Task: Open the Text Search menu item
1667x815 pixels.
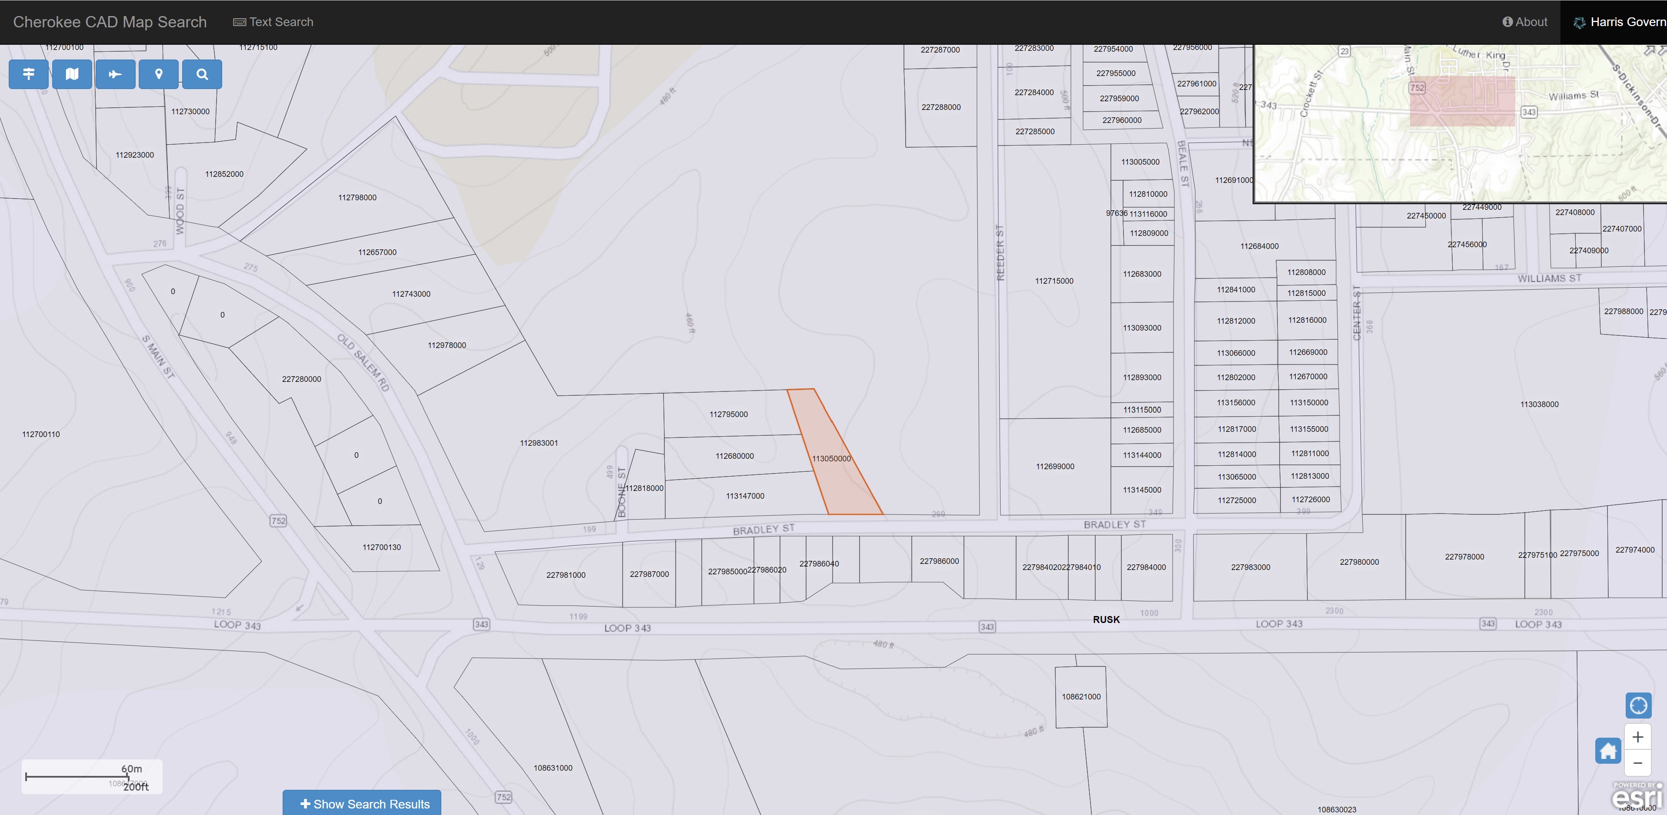Action: (x=273, y=22)
